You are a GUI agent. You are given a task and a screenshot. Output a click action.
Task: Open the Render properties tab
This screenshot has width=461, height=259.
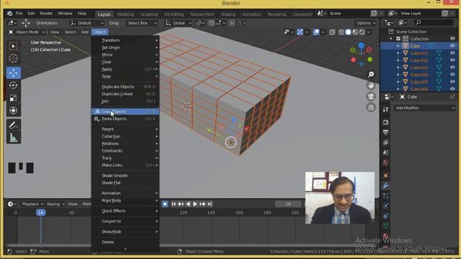[386, 122]
